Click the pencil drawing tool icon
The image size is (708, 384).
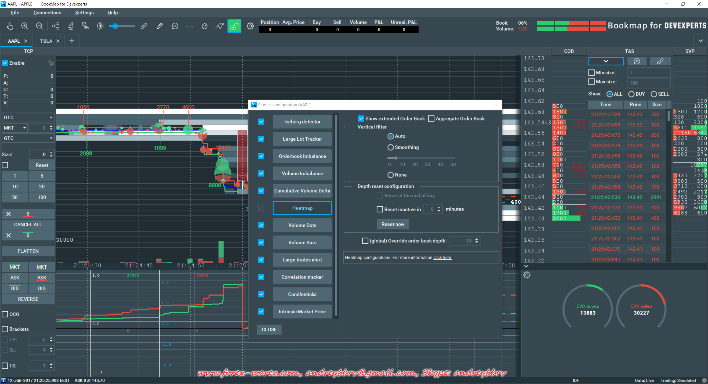click(x=160, y=26)
